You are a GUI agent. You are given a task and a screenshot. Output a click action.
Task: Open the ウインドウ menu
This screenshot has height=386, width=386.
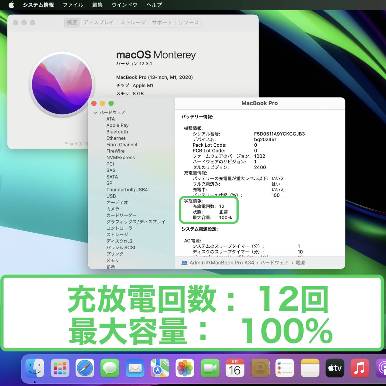click(124, 5)
